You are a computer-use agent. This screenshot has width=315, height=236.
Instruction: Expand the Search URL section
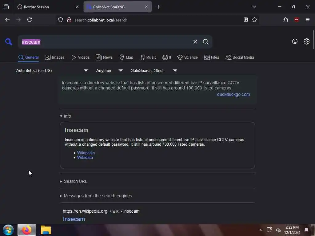pyautogui.click(x=74, y=181)
